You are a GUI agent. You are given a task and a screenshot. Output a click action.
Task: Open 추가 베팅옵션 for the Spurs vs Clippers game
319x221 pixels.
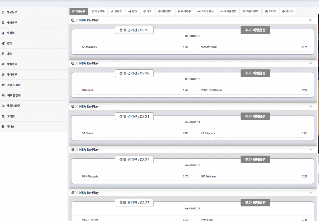pyautogui.click(x=255, y=116)
